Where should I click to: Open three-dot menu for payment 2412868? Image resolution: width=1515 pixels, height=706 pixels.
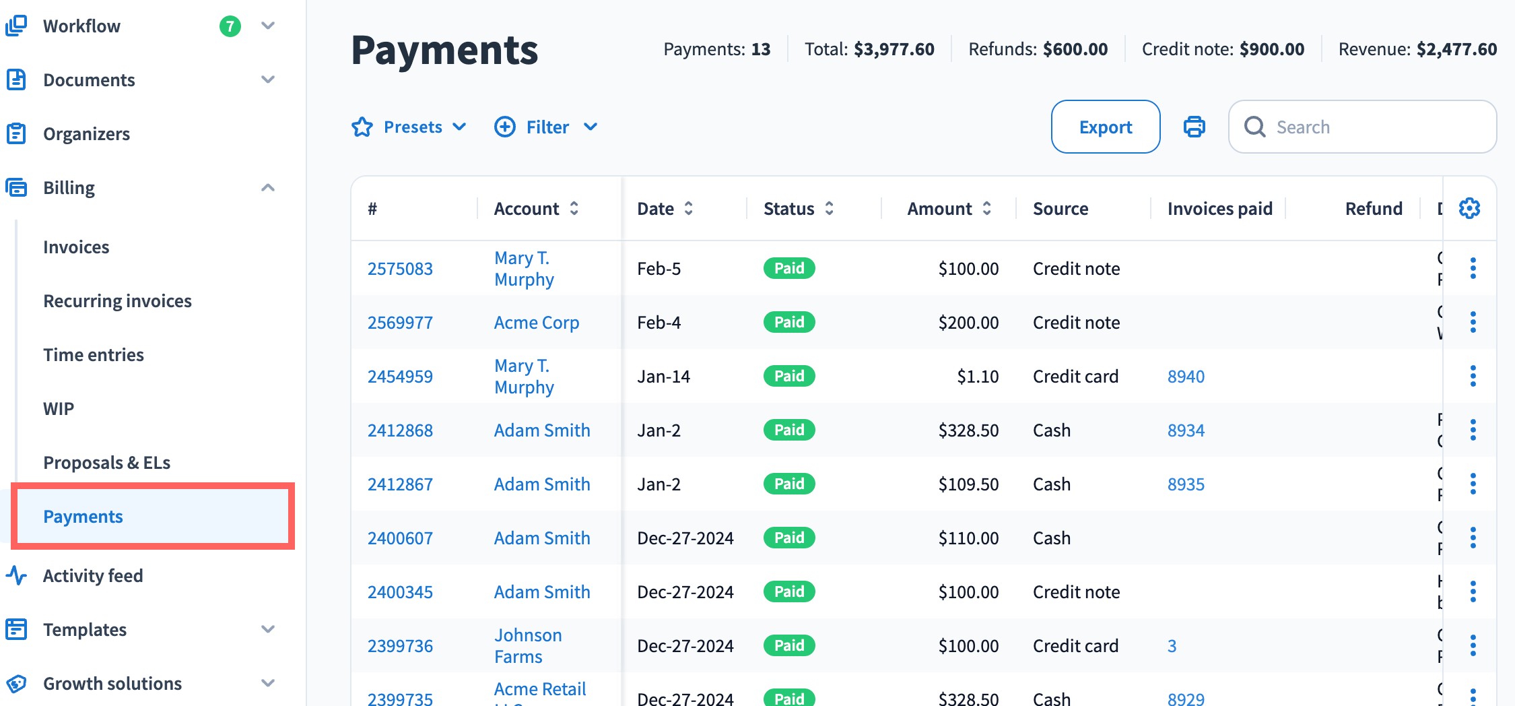click(x=1473, y=430)
